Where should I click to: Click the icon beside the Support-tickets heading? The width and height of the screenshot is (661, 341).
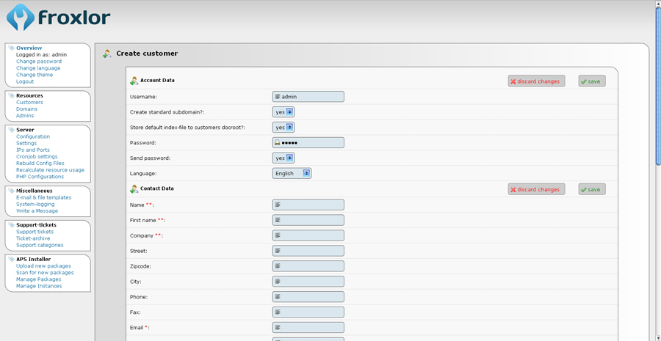(x=11, y=225)
